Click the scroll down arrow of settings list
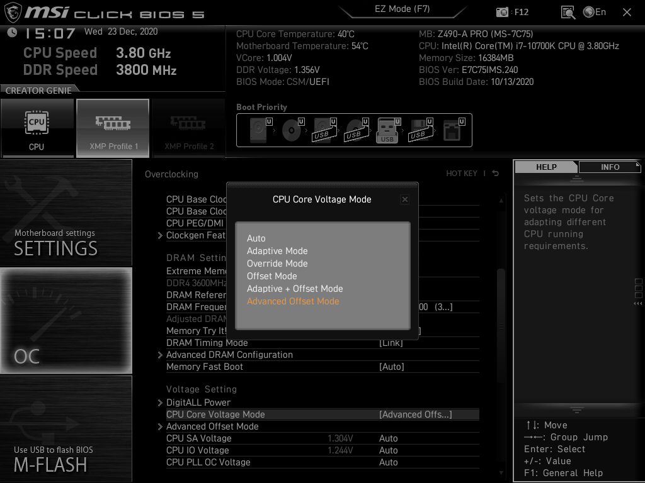 pos(501,473)
